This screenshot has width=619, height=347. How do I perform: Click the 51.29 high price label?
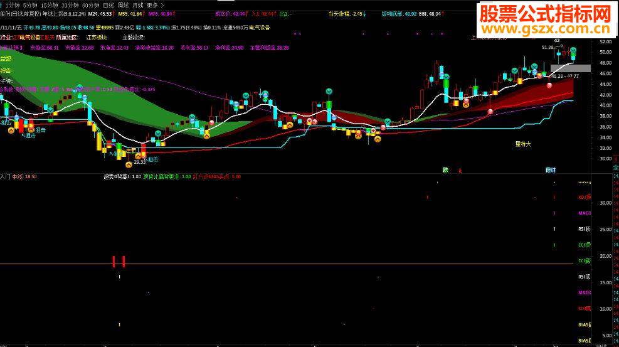(x=547, y=47)
